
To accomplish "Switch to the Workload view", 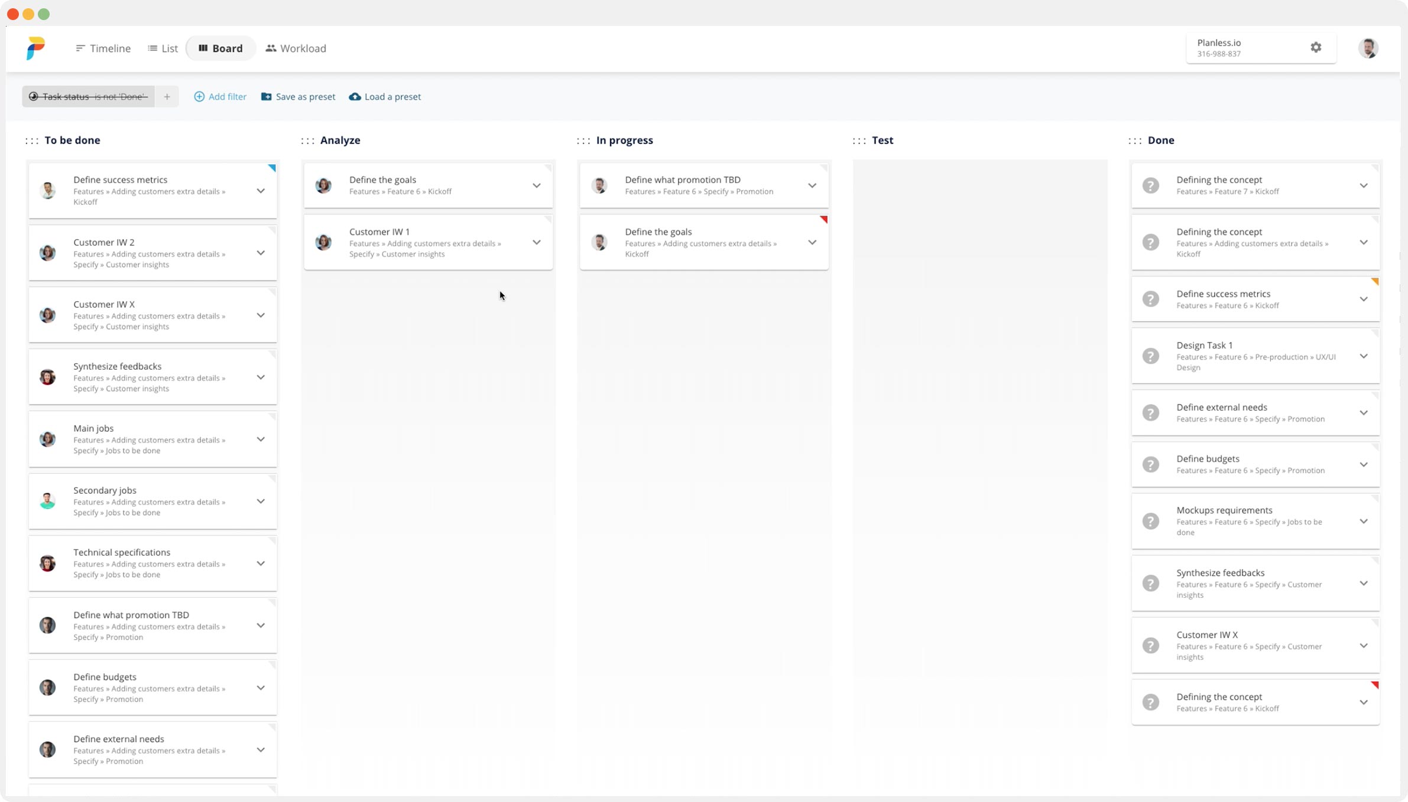I will pyautogui.click(x=296, y=48).
